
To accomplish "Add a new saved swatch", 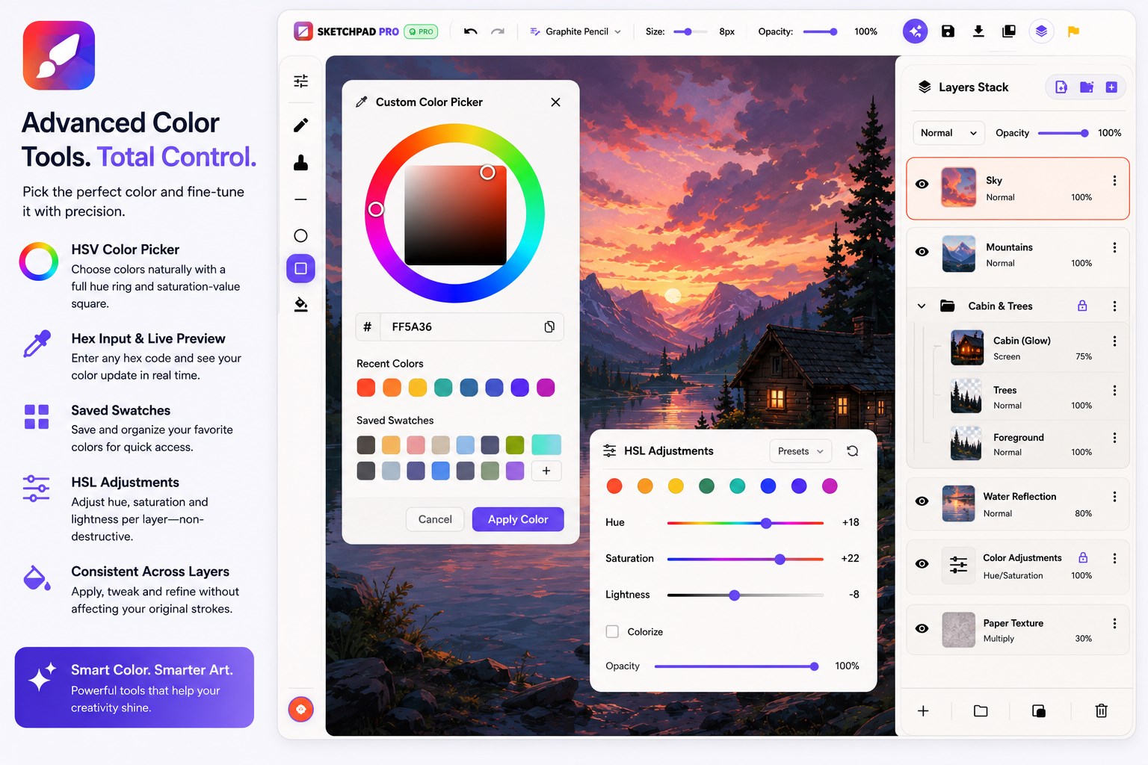I will click(x=546, y=471).
